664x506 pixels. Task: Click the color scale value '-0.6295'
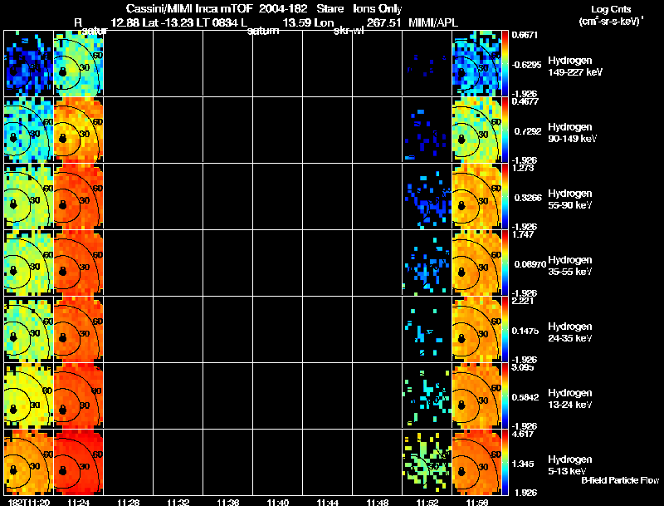coord(526,65)
